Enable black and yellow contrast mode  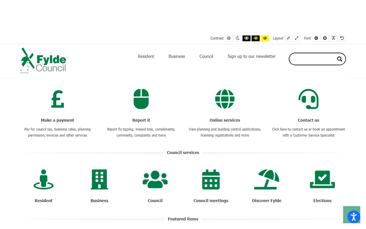pos(256,38)
